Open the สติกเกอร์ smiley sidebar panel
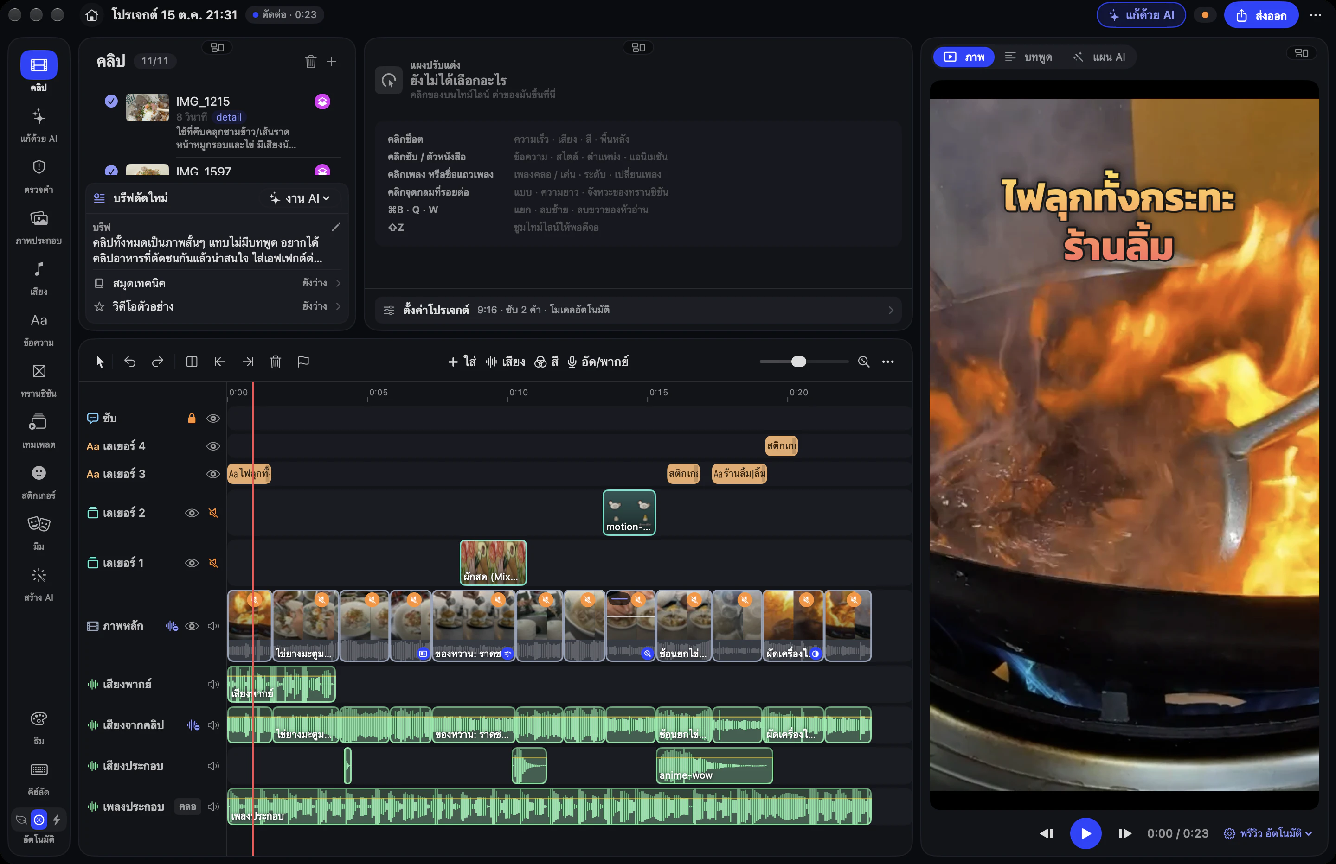The width and height of the screenshot is (1336, 864). (x=39, y=482)
